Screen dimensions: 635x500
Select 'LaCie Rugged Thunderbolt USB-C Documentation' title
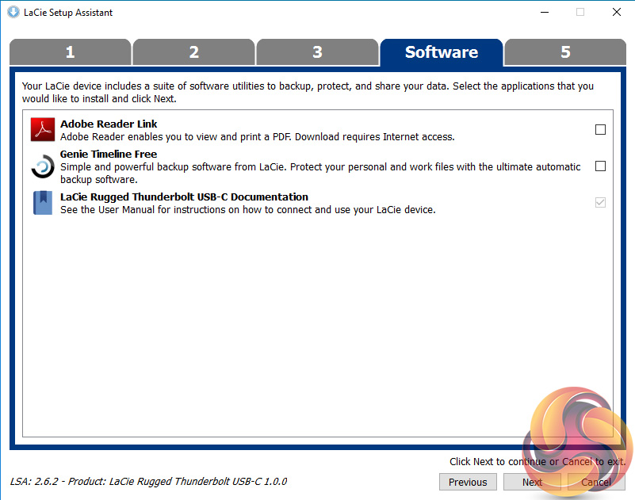click(x=184, y=197)
